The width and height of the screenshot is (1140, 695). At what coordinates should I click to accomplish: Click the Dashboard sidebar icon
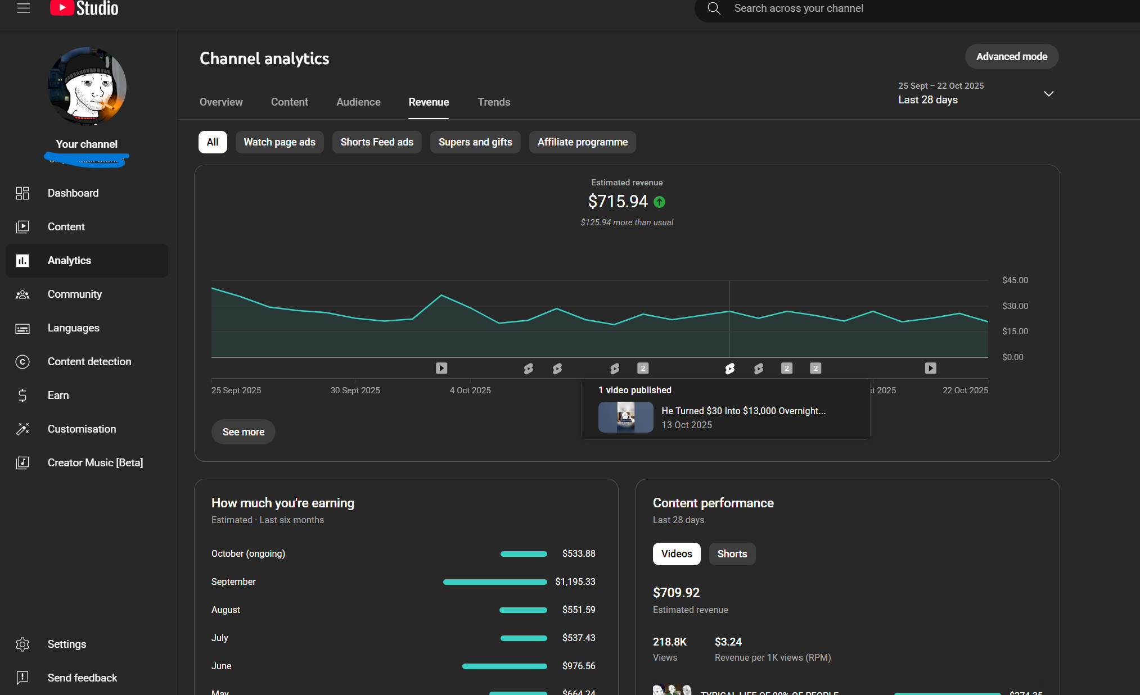pos(22,193)
